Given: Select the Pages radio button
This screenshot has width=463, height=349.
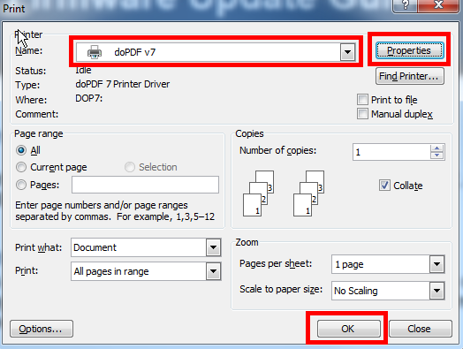Looking at the screenshot, I should tap(21, 185).
